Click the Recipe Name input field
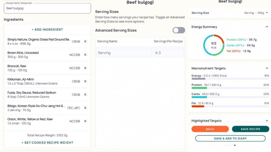This screenshot has height=152, width=271. 47,8
